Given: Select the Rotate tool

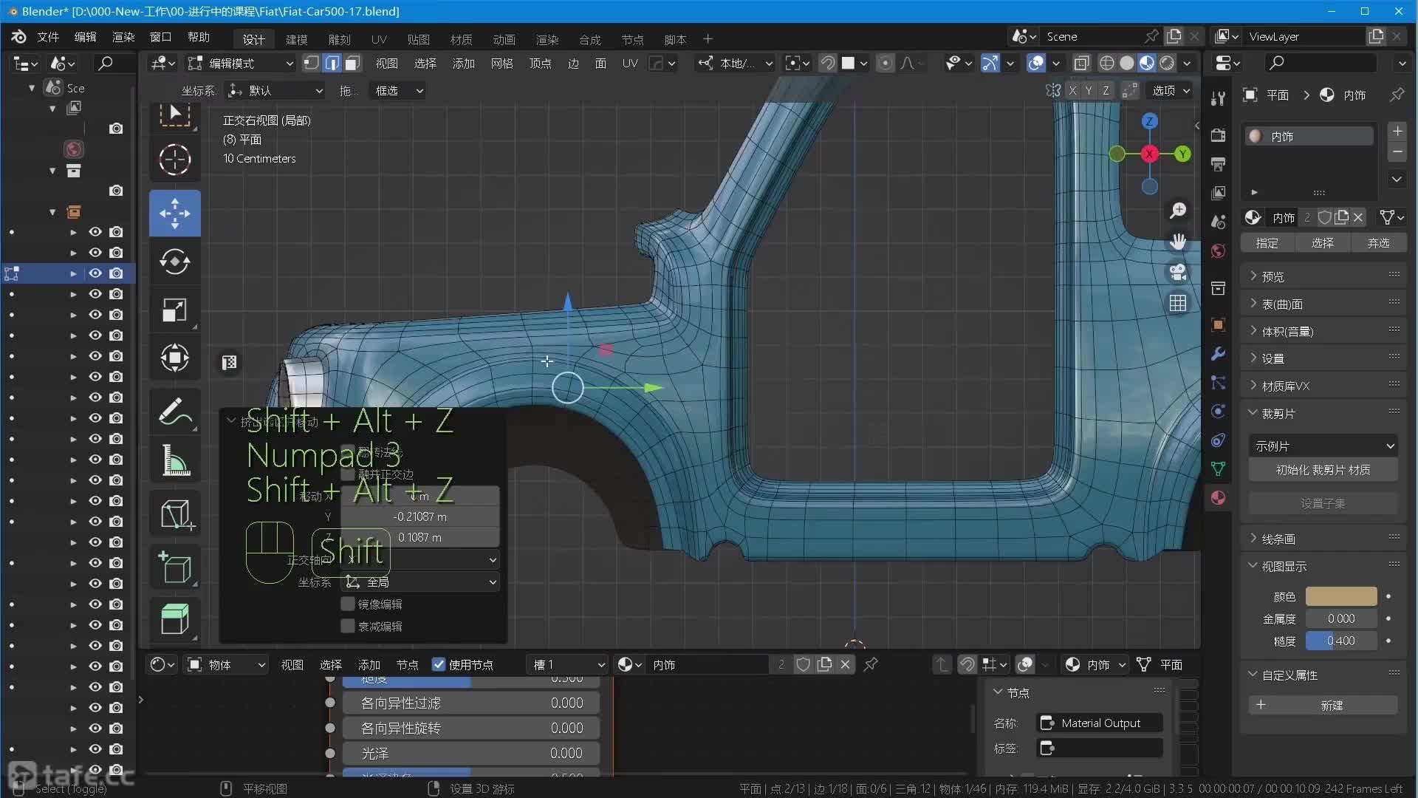Looking at the screenshot, I should [175, 262].
